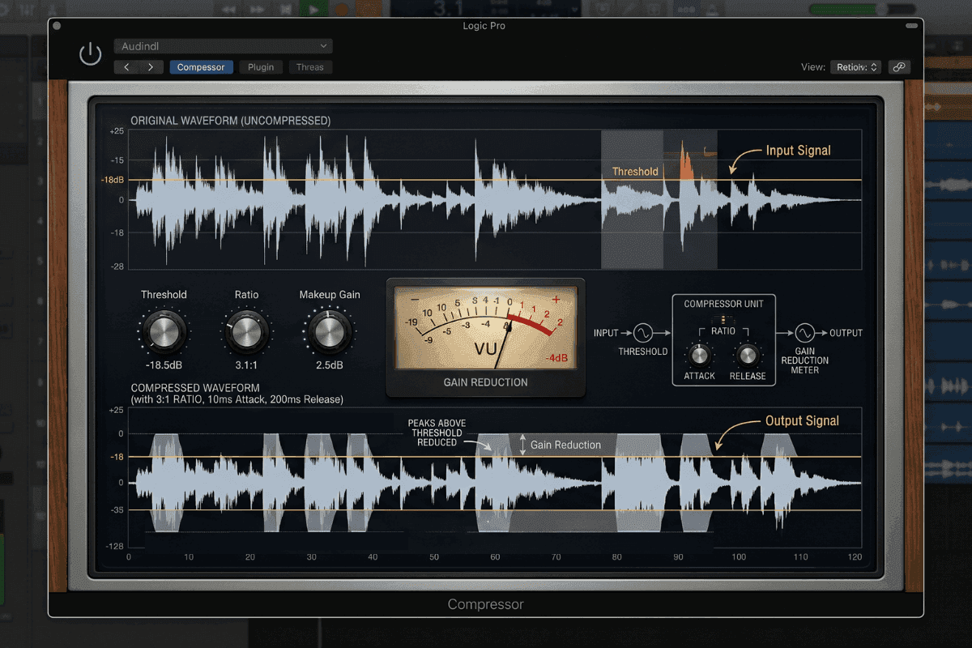Image resolution: width=972 pixels, height=648 pixels.
Task: Click the Compressed Waveform heading
Action: [x=195, y=388]
